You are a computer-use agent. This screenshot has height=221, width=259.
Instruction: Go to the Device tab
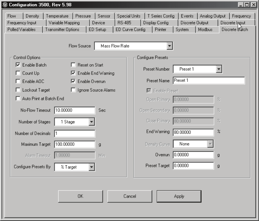point(102,23)
